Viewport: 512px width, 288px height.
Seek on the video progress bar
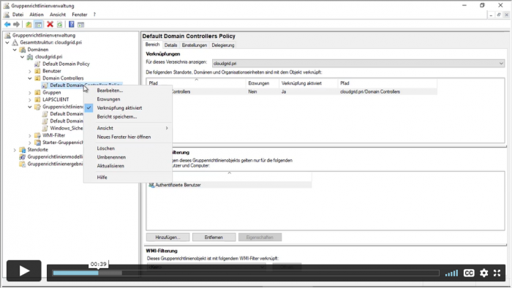[246, 273]
